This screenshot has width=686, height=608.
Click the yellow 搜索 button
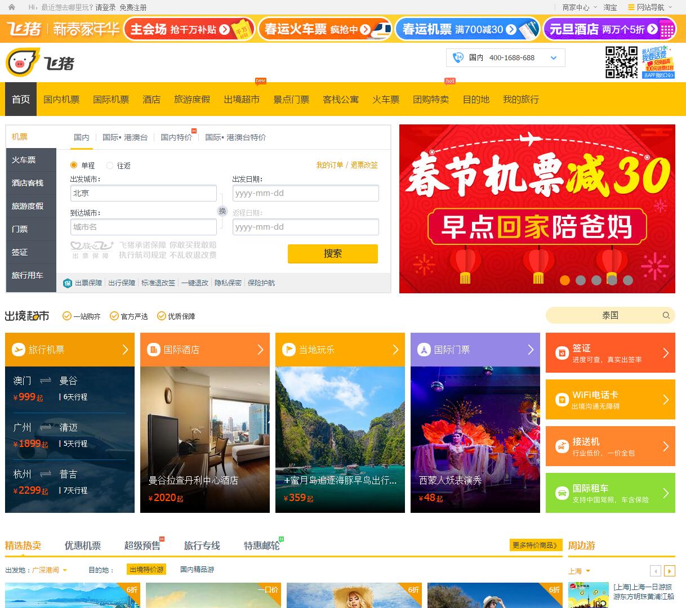(333, 253)
